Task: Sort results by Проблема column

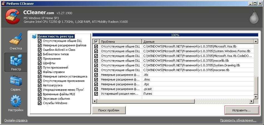Action: click(x=120, y=41)
